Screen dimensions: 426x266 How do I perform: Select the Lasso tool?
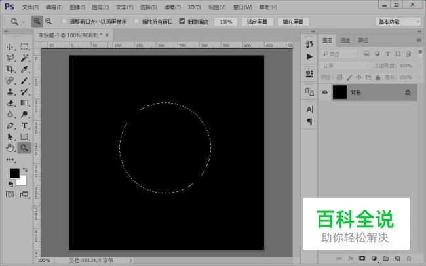tap(10, 58)
